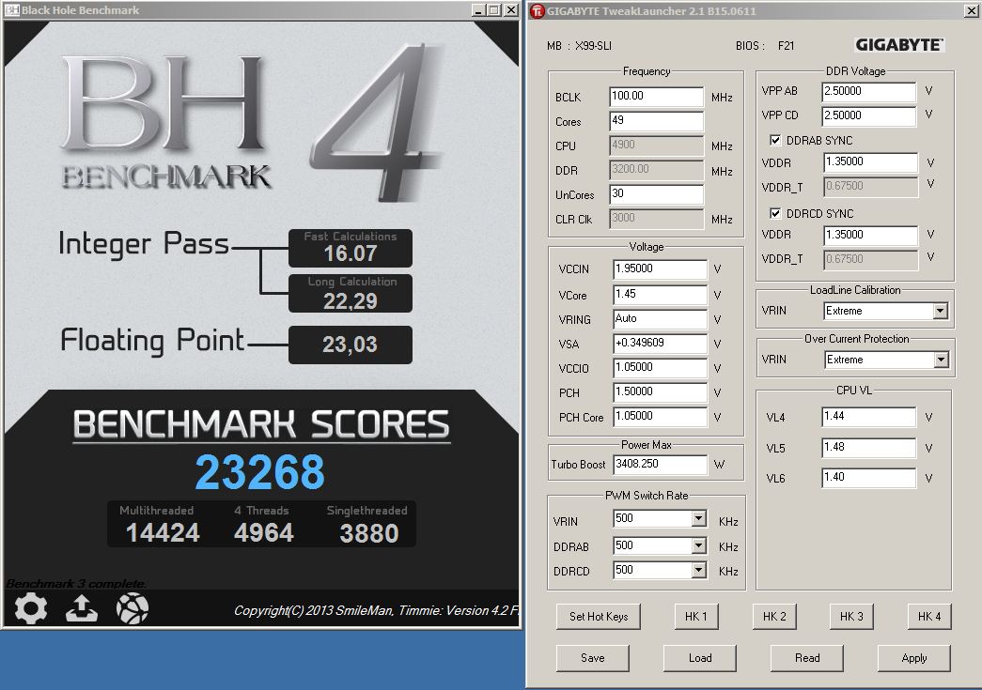Screen dimensions: 982x690
Task: Open DDRCD switch rate dropdown
Action: (x=699, y=570)
